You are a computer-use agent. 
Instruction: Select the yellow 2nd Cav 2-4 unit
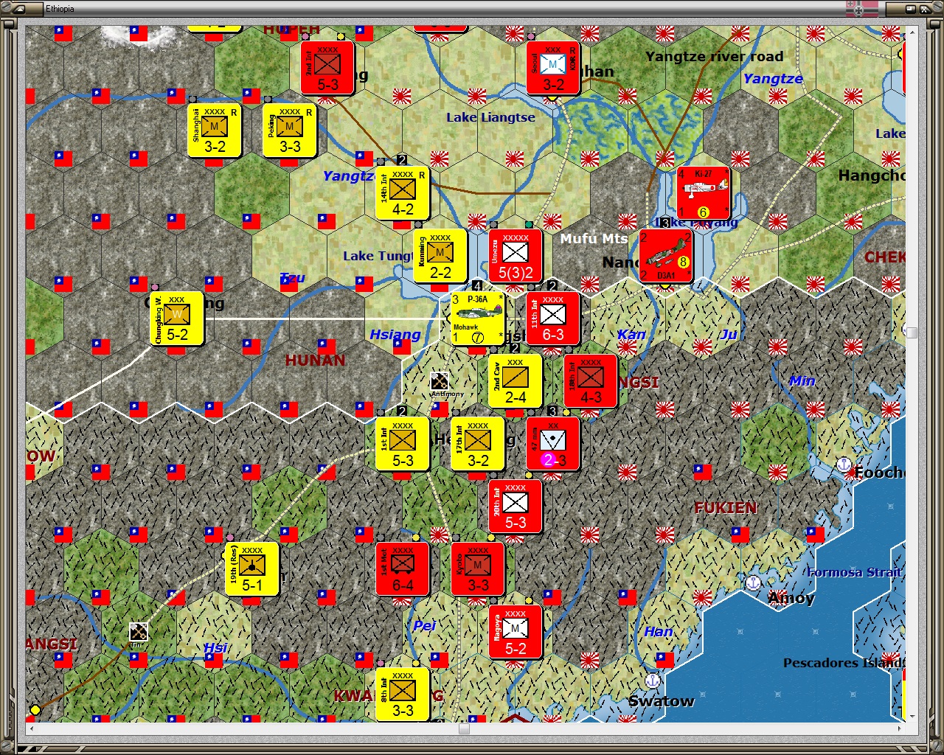pyautogui.click(x=516, y=381)
